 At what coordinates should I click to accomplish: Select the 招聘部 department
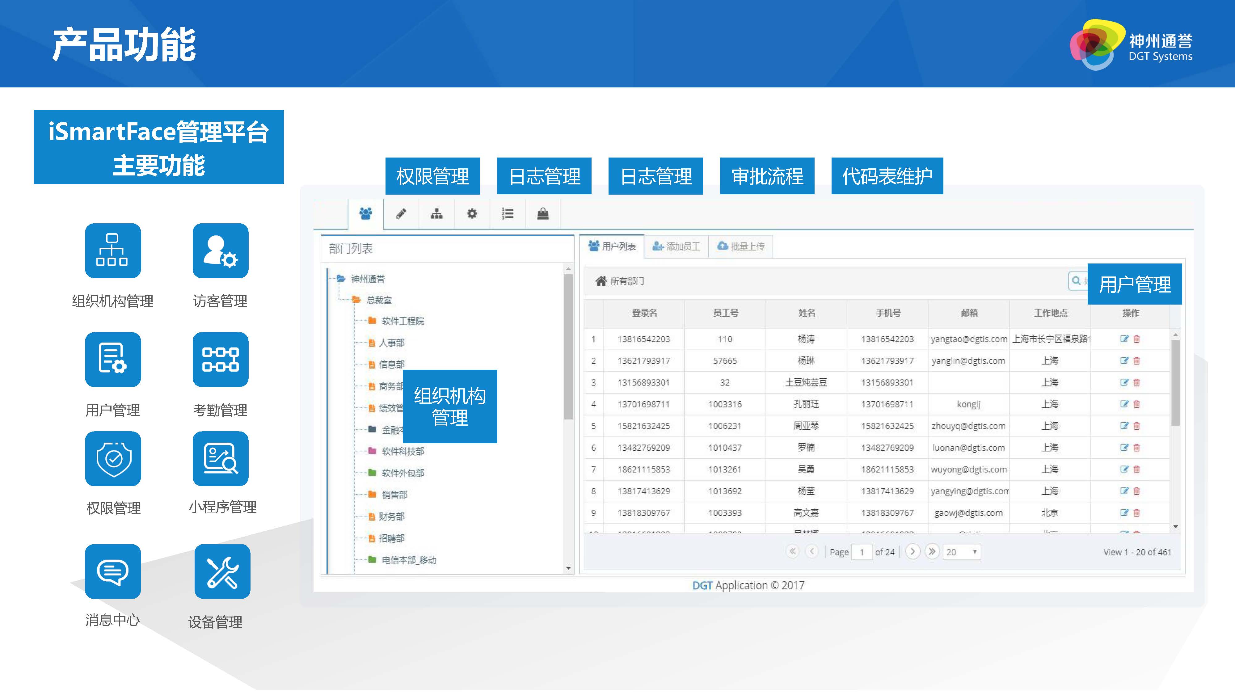(x=392, y=538)
